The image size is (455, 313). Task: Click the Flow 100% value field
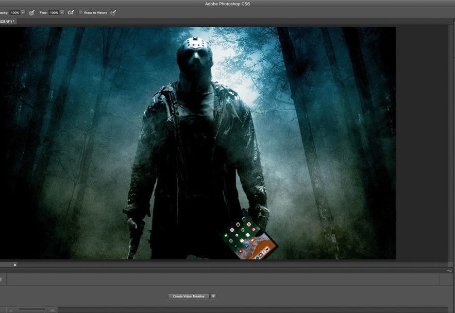point(54,12)
